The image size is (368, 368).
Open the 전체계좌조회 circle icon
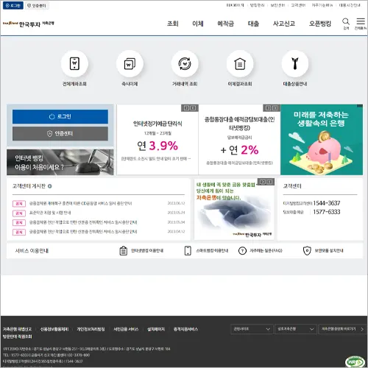pyautogui.click(x=74, y=64)
